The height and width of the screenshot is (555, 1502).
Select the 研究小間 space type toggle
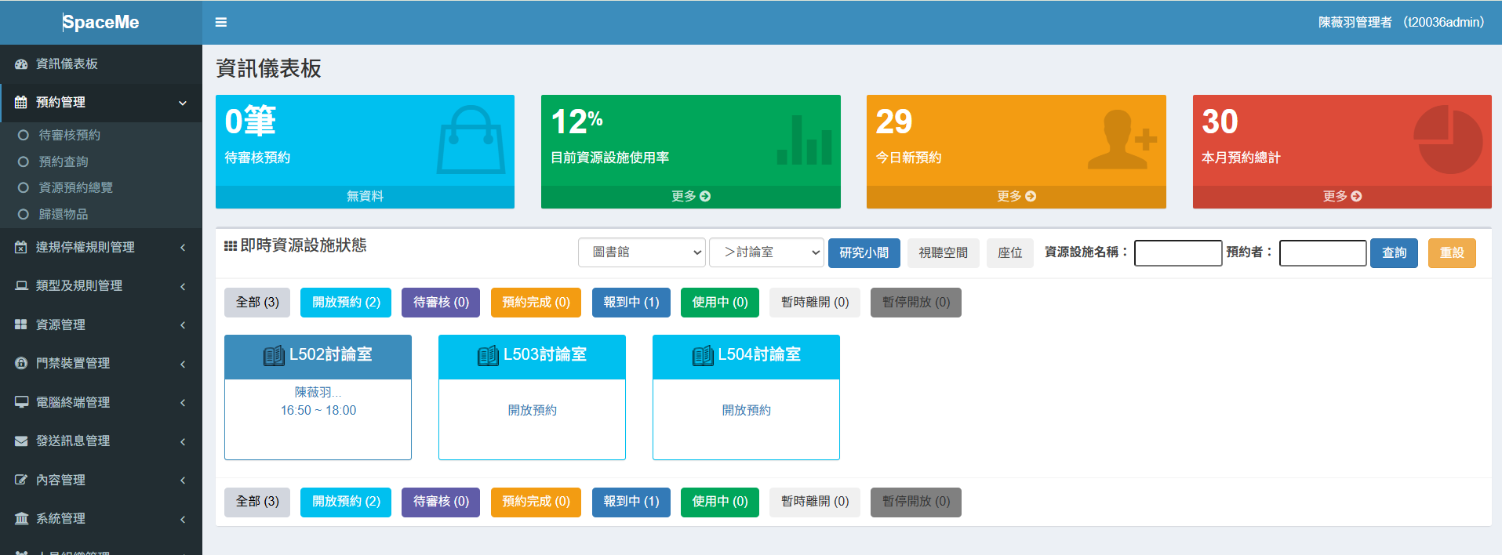pos(864,253)
